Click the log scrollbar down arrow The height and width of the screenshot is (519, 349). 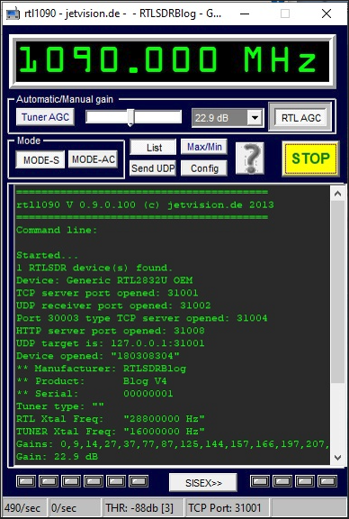coord(337,458)
